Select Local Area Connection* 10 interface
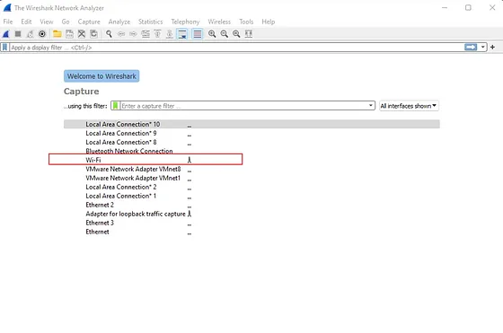This screenshot has width=503, height=333. pos(251,124)
